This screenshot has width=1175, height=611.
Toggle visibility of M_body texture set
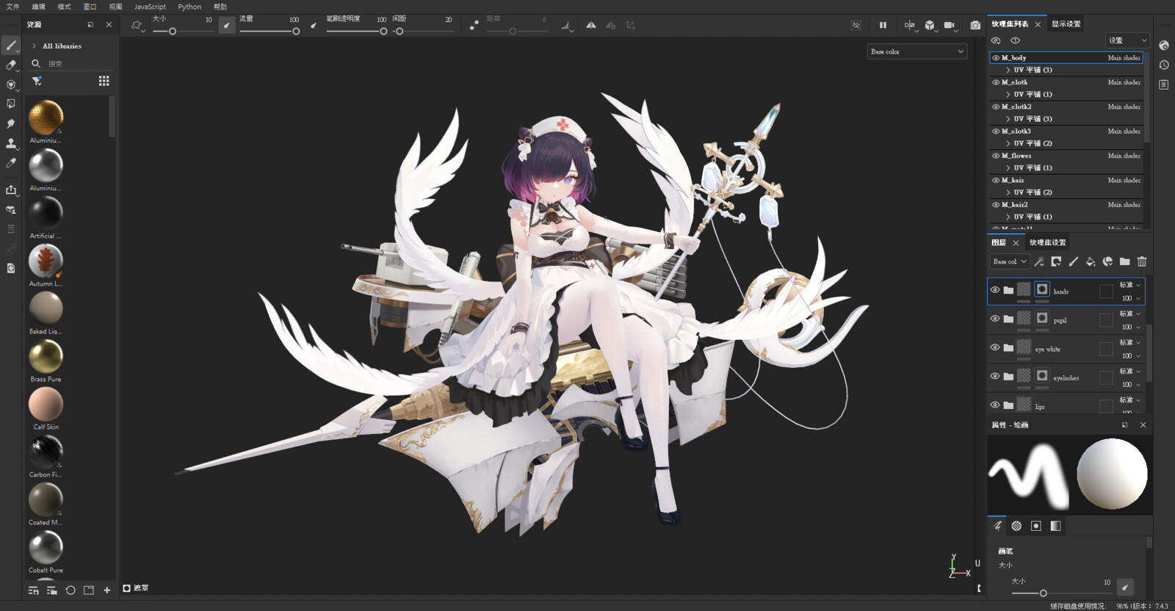(996, 57)
